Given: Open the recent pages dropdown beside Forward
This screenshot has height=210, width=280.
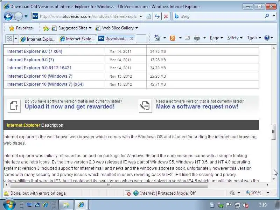Looking at the screenshot, I should click(26, 16).
